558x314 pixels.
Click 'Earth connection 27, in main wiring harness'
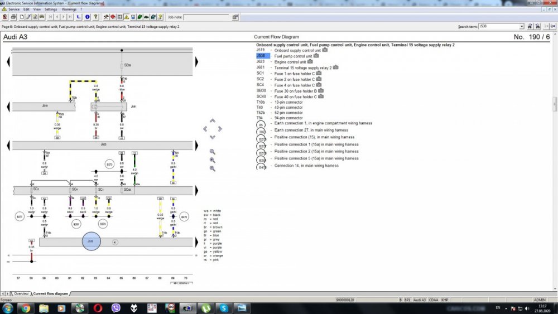pyautogui.click(x=311, y=130)
